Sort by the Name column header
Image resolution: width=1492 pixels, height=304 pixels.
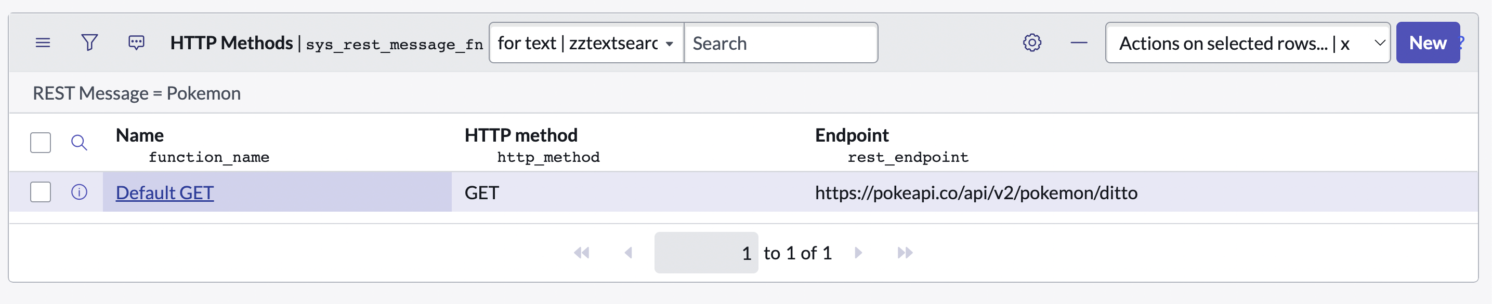pyautogui.click(x=140, y=135)
